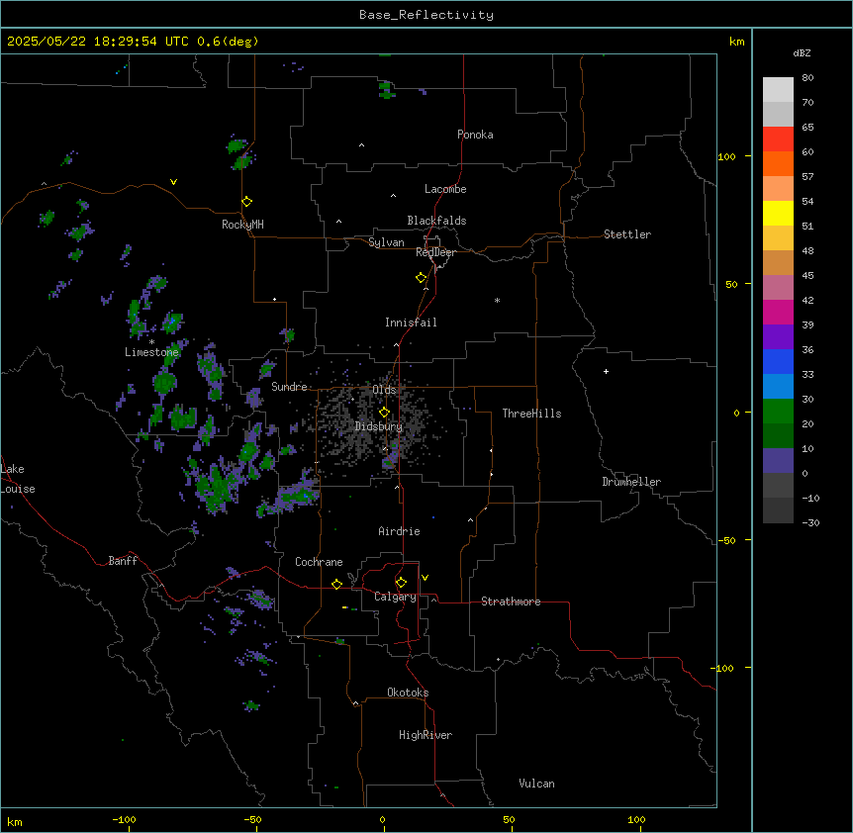Click the Okotoks city label
The image size is (853, 833).
click(408, 693)
